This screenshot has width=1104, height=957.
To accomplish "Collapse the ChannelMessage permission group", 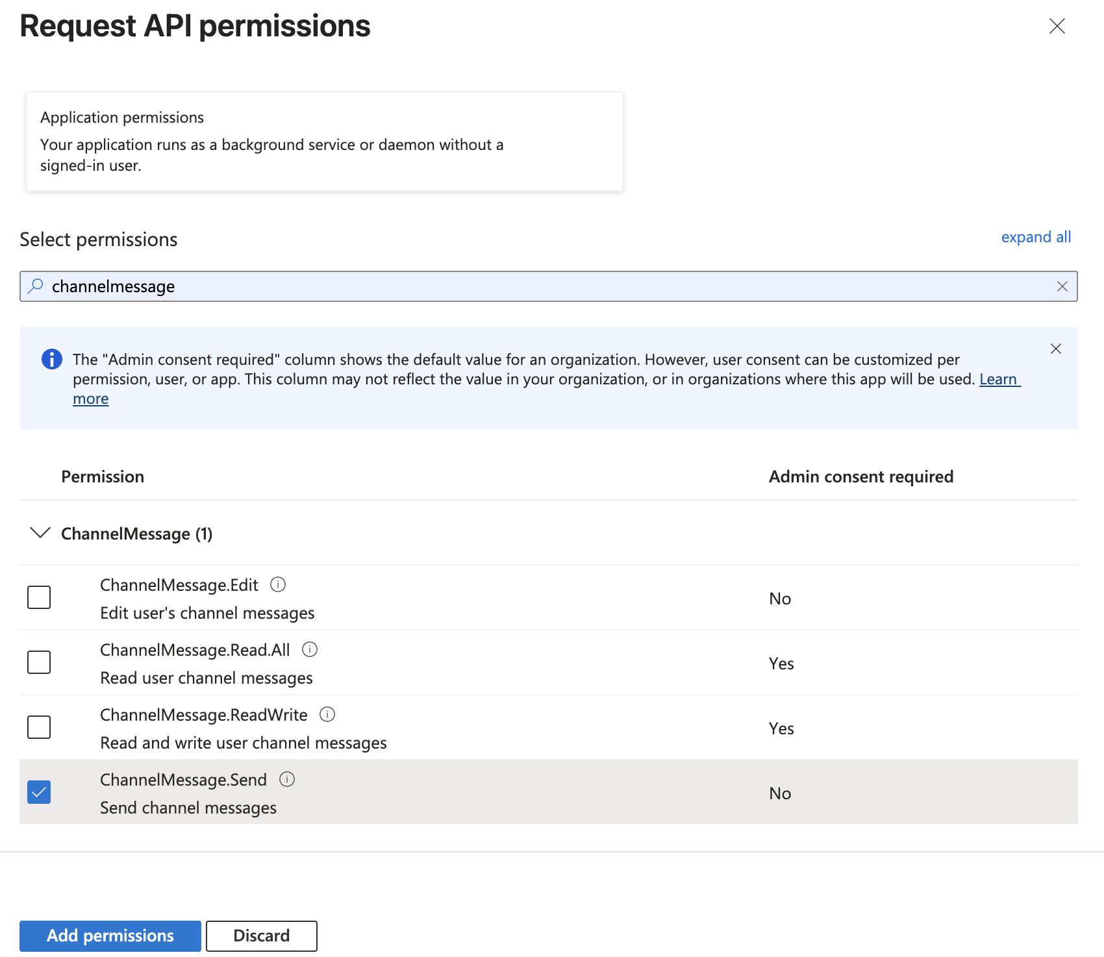I will click(x=40, y=533).
